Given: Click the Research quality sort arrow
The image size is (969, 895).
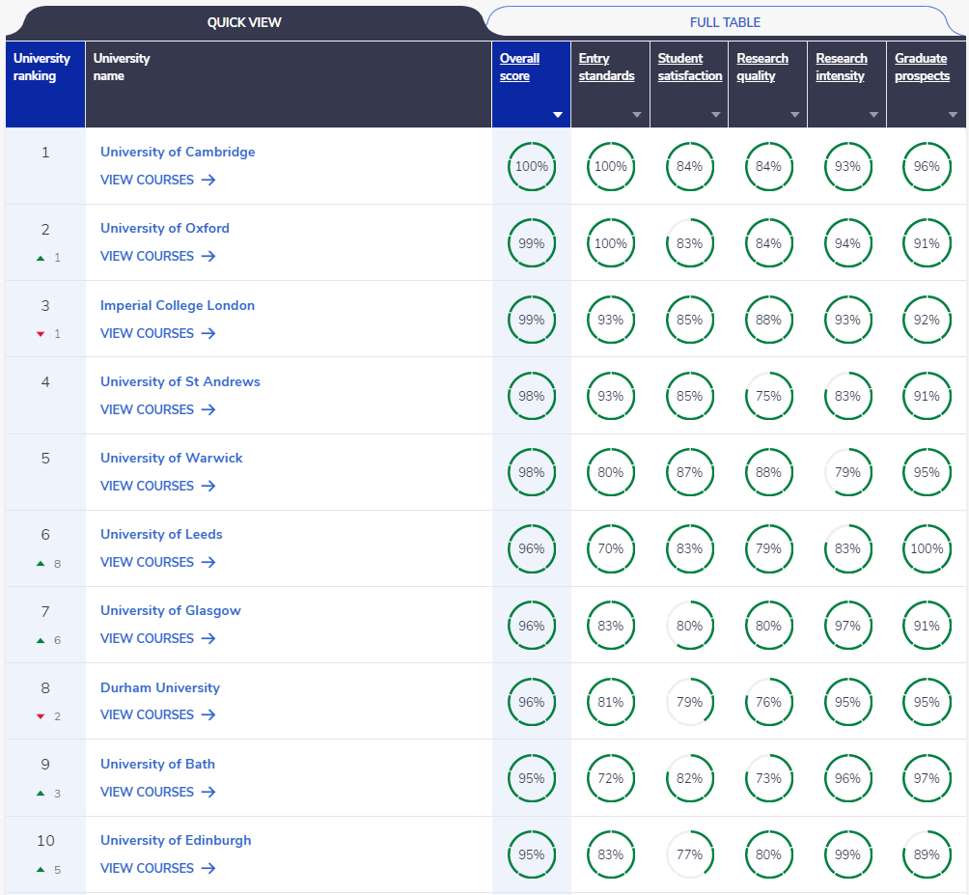Looking at the screenshot, I should (794, 114).
